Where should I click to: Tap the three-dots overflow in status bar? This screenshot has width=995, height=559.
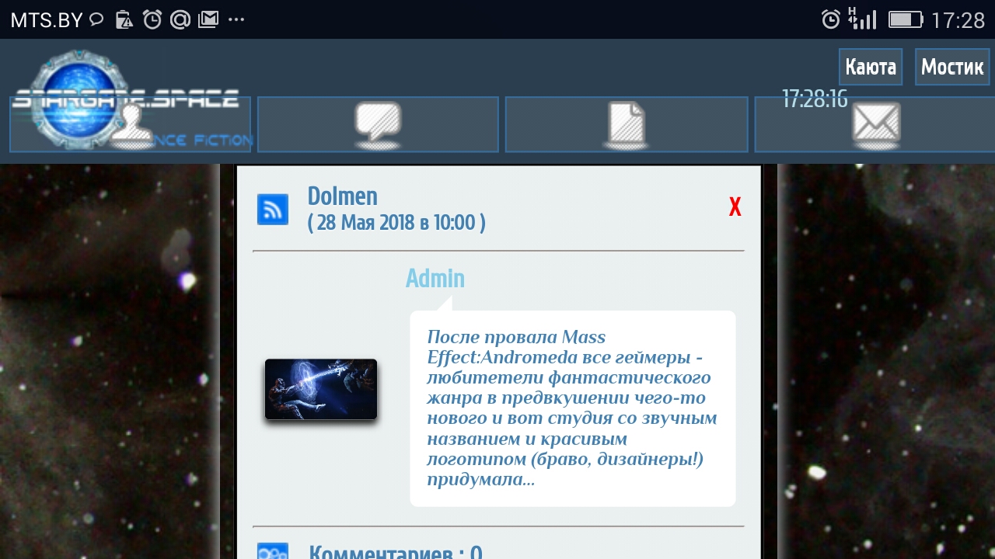236,20
